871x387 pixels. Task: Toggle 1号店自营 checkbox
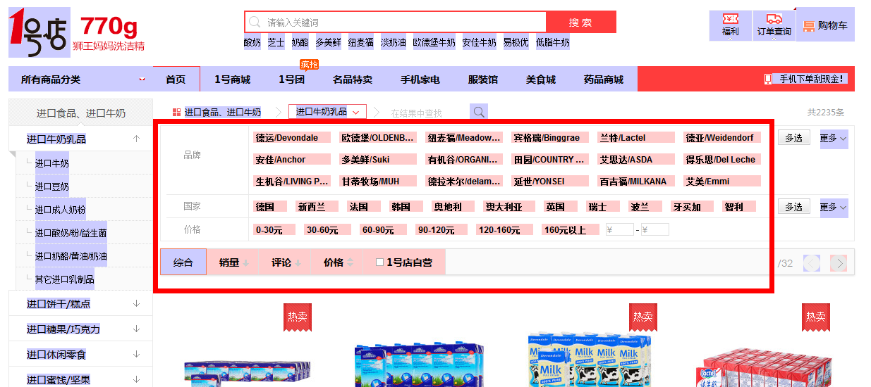(379, 262)
